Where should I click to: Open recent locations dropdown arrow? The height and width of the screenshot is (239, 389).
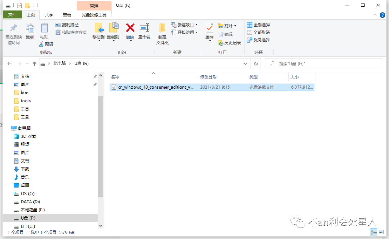[27, 64]
